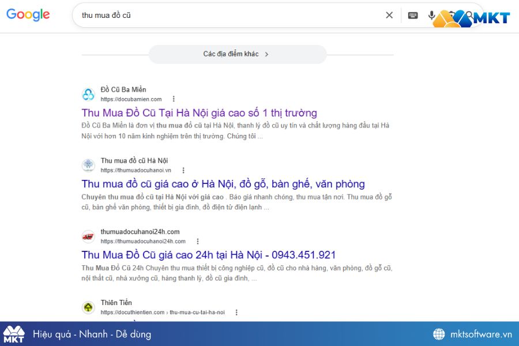Start voice search with microphone icon
519x346 pixels.
431,15
